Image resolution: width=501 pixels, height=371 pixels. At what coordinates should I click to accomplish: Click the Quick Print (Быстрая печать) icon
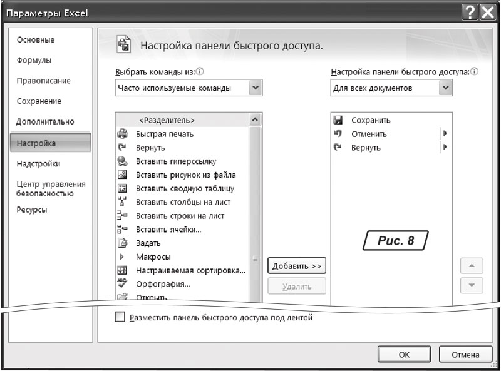click(x=123, y=134)
